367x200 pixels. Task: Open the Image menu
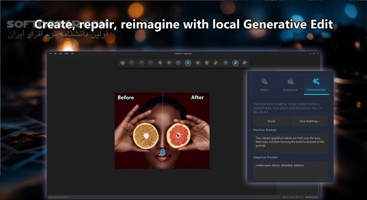67,53
